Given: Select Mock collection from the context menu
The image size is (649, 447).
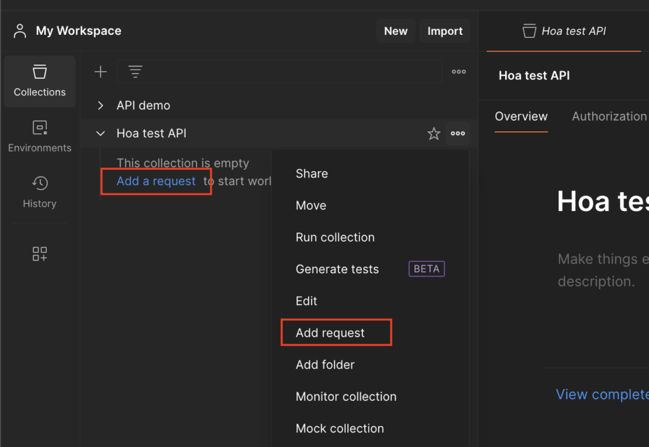Looking at the screenshot, I should (x=340, y=429).
